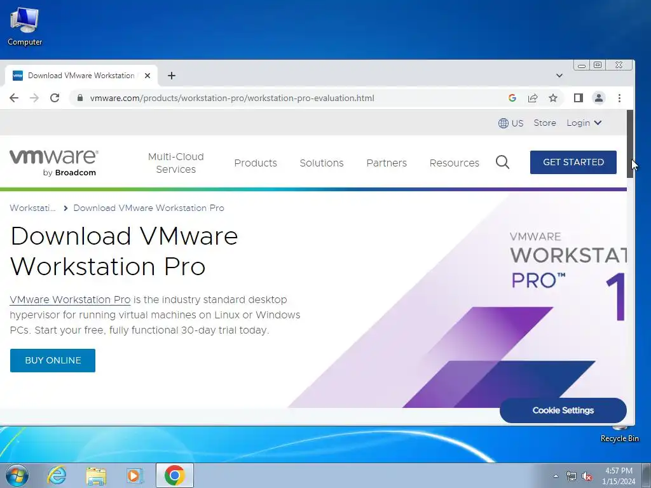Open the Solutions menu
651x488 pixels.
coord(322,163)
